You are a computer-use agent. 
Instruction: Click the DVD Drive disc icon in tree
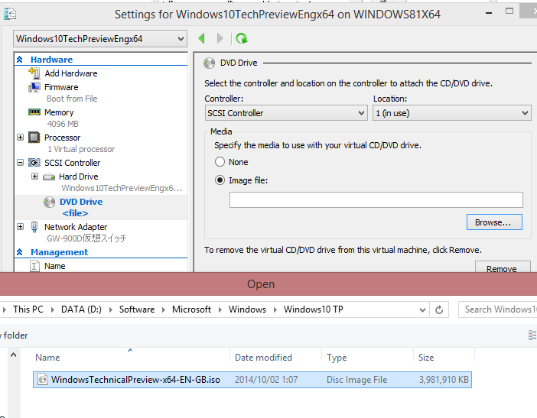(49, 202)
